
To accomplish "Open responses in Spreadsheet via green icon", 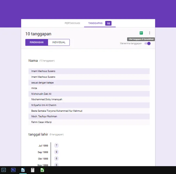I will [x=141, y=33].
